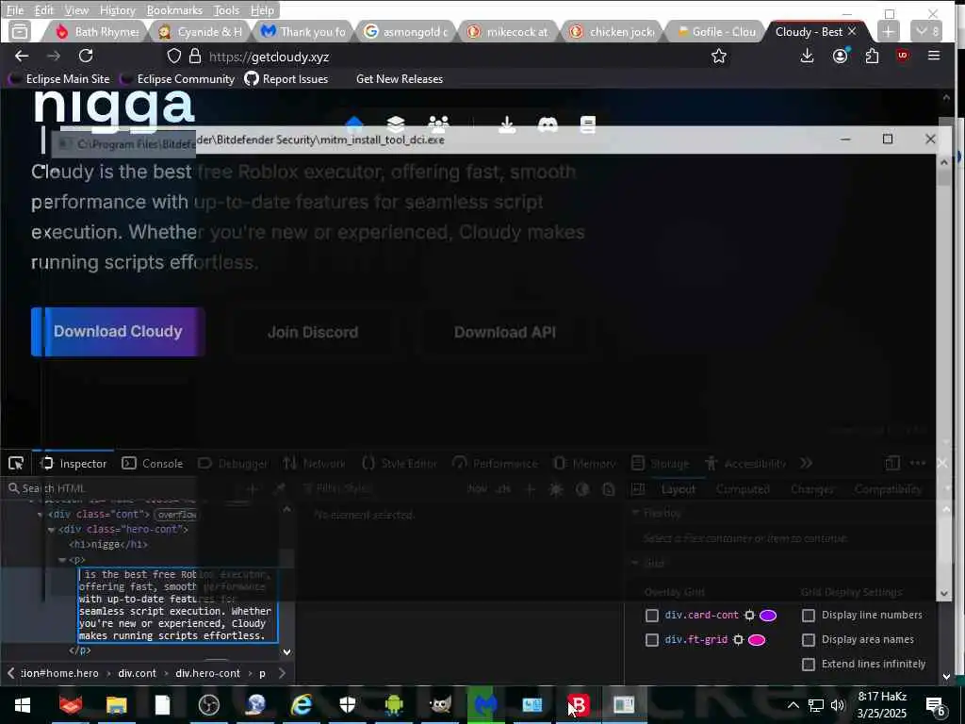965x724 pixels.
Task: Open the File menu
Action: [14, 9]
